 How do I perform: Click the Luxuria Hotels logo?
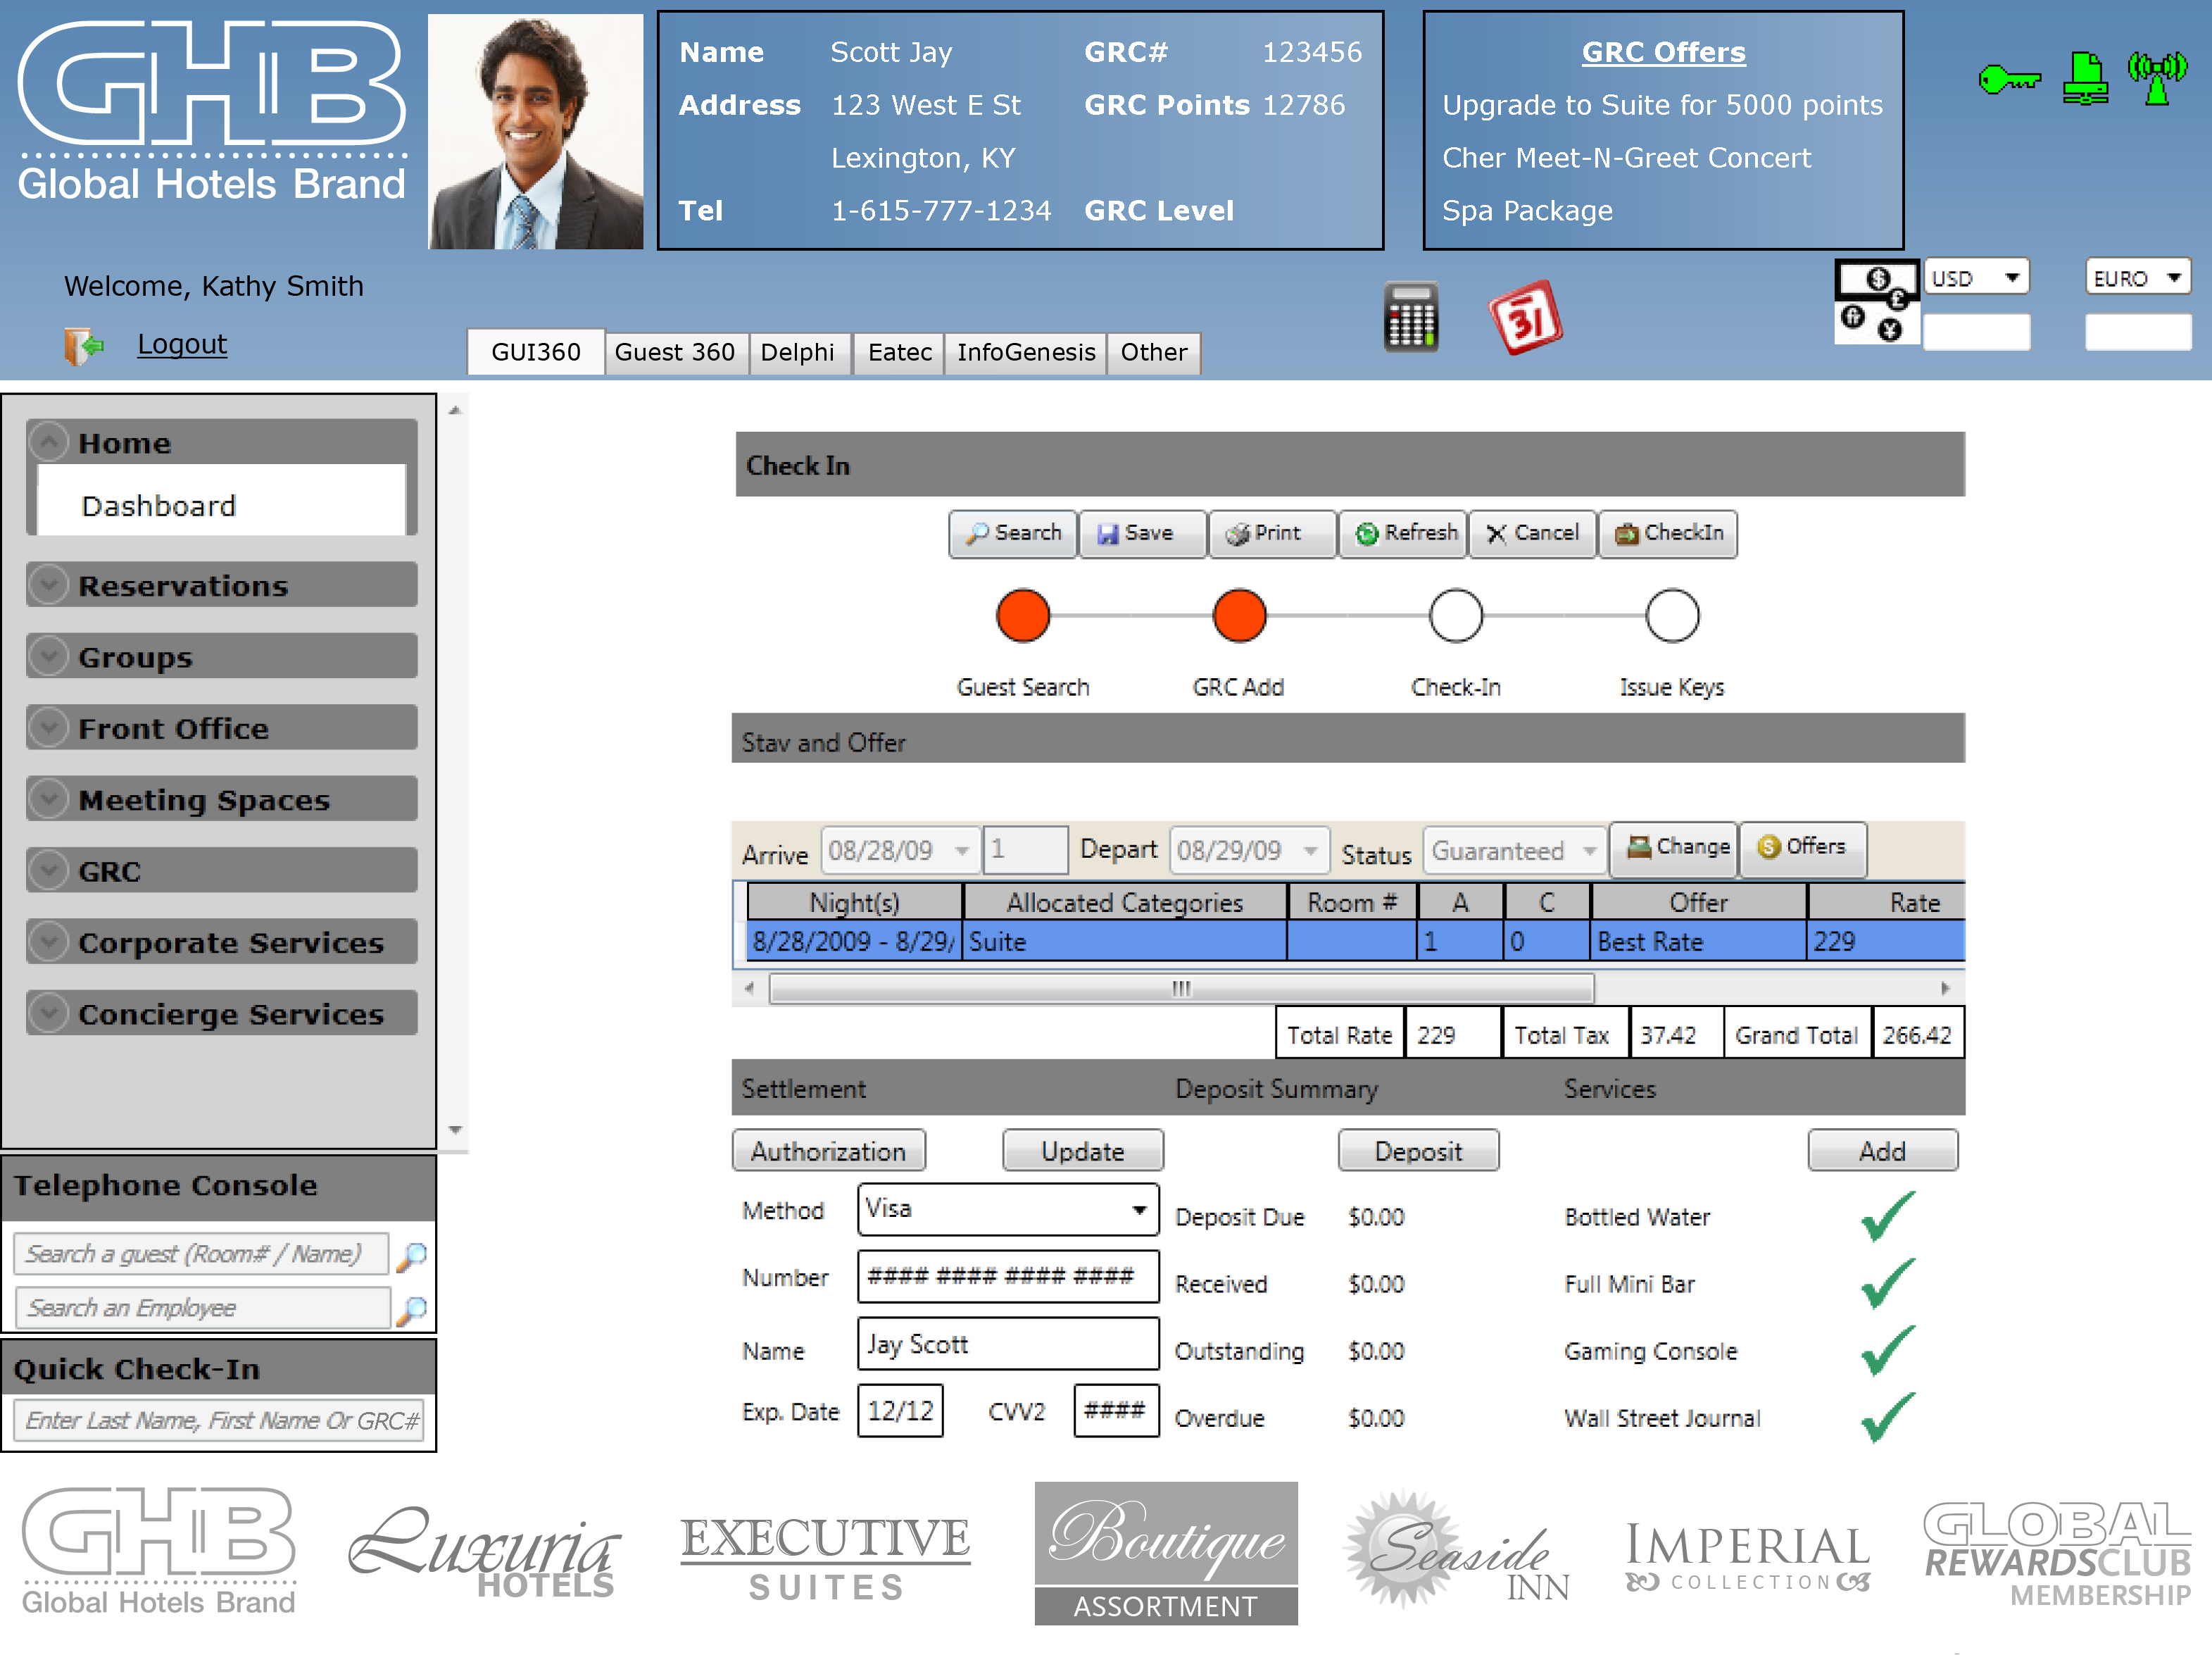tap(485, 1552)
